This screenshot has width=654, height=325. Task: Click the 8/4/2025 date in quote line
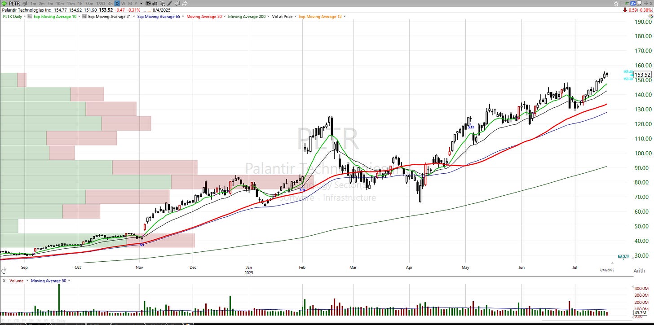(x=162, y=10)
